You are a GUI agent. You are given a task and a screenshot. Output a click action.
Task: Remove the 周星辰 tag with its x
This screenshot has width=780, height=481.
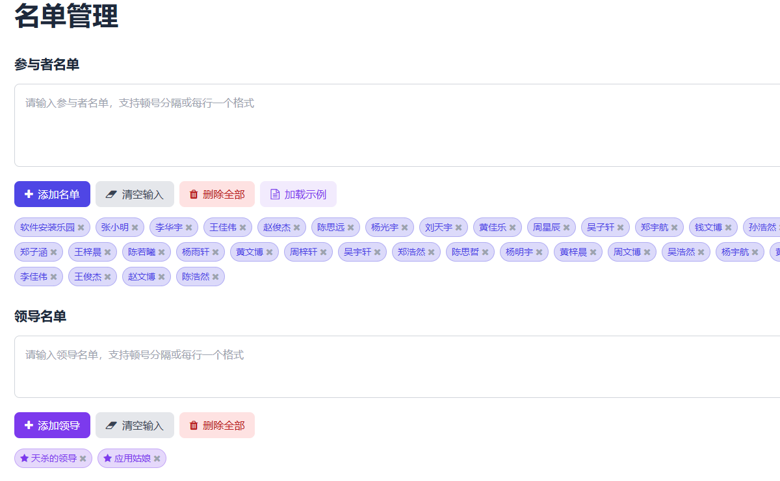(x=567, y=228)
